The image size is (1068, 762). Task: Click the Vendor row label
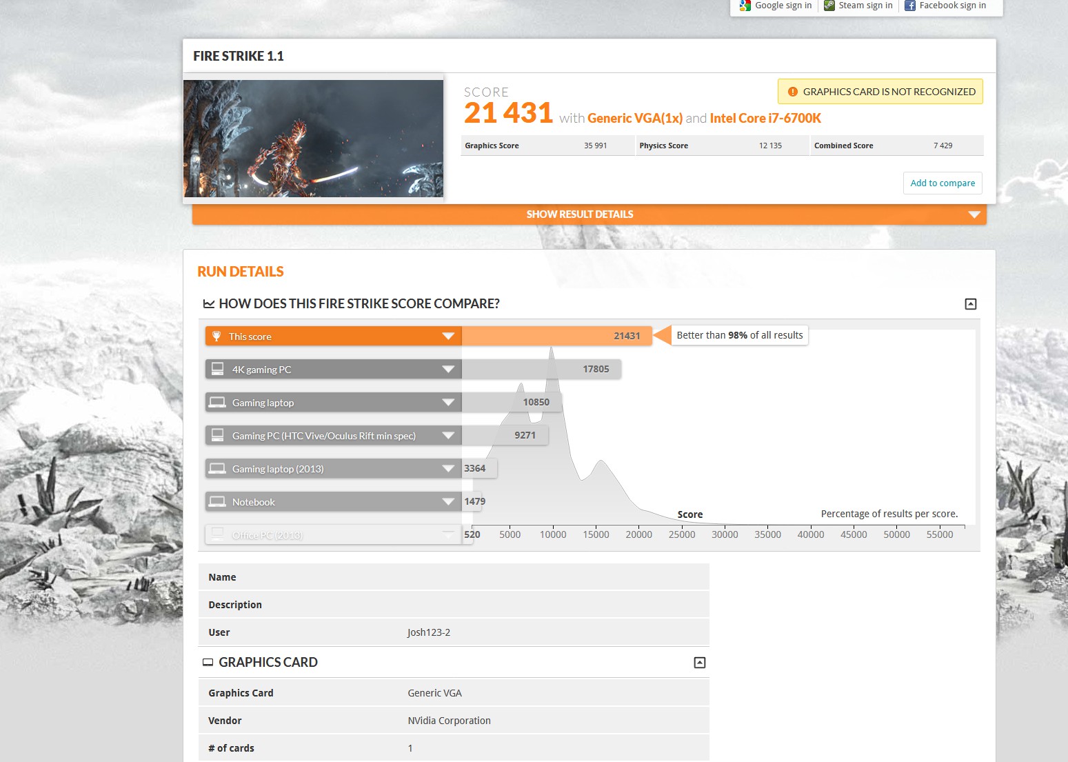[225, 721]
